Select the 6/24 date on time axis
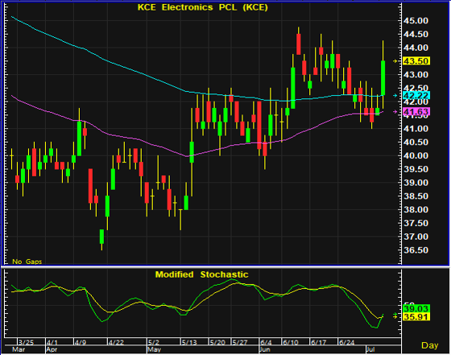 [346, 342]
